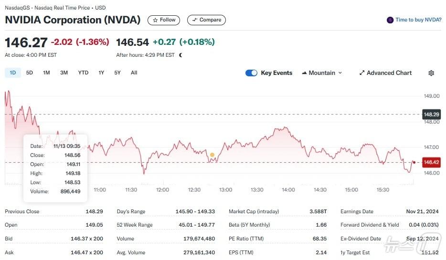Choose the YTD chart range
Viewport: 446px width, 260px height.
(83, 73)
